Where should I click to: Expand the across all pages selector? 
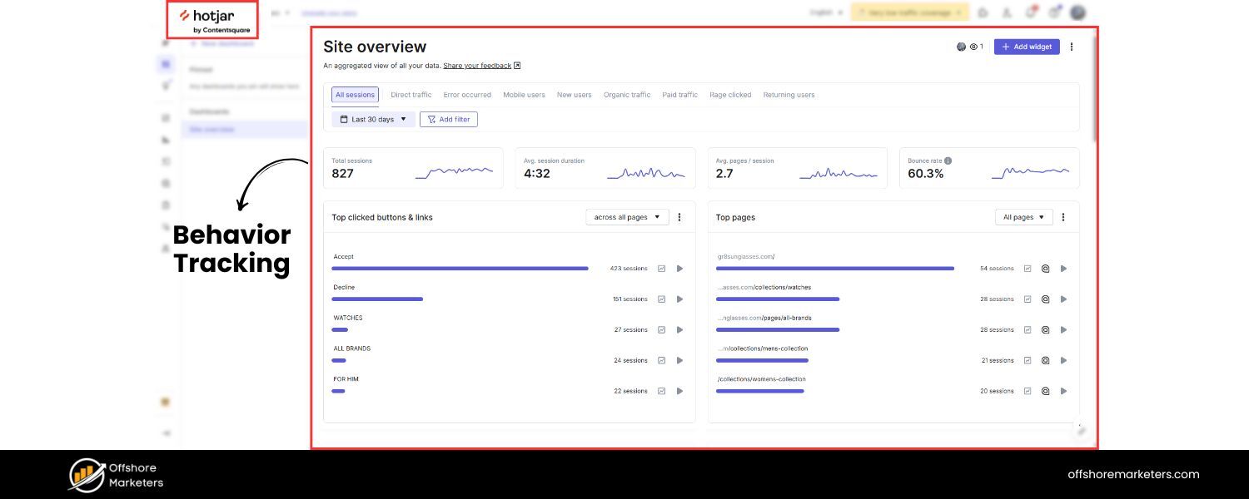[626, 217]
